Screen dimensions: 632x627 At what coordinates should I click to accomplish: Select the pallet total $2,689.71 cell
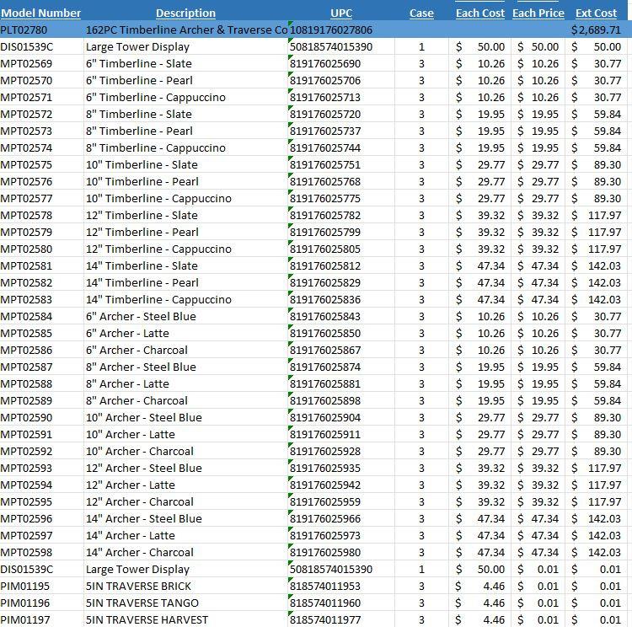point(596,29)
